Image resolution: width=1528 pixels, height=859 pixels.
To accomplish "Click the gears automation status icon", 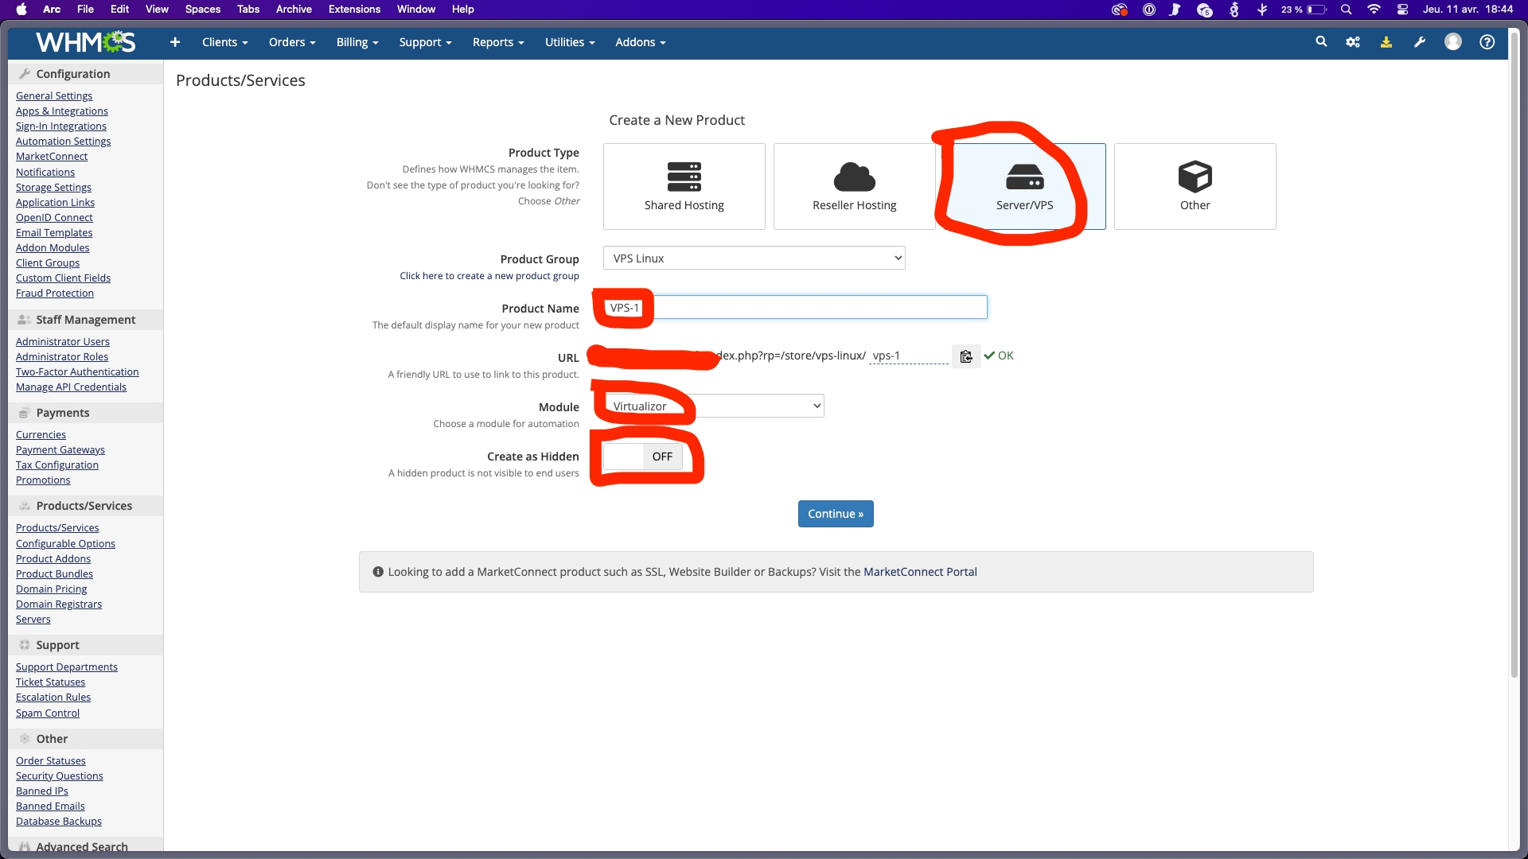I will pyautogui.click(x=1353, y=42).
